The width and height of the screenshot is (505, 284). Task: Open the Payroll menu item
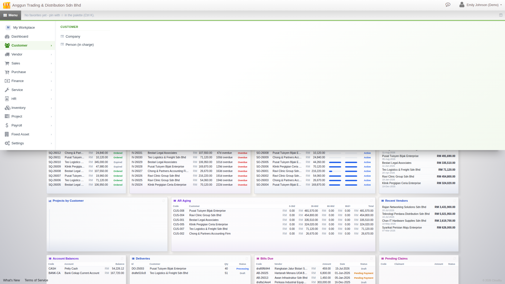tap(28, 125)
